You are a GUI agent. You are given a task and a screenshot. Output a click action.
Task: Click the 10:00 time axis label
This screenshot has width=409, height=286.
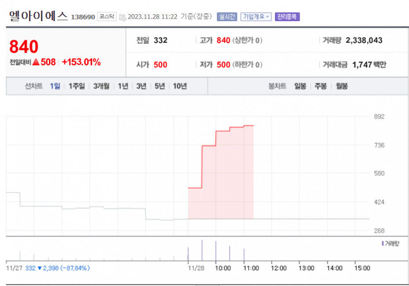pos(223,268)
